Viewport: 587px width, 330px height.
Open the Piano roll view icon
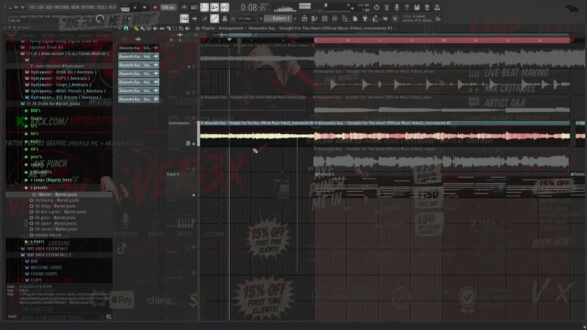pos(315,18)
